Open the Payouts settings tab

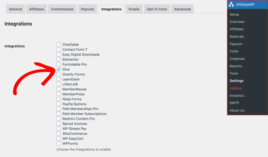tap(87, 9)
